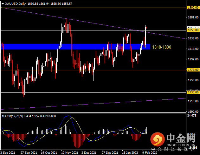Select the 27 Dec 2021 date label

point(110,152)
